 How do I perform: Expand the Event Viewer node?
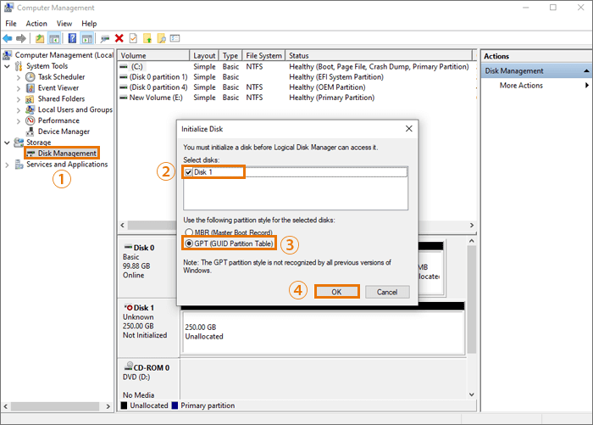coord(19,88)
